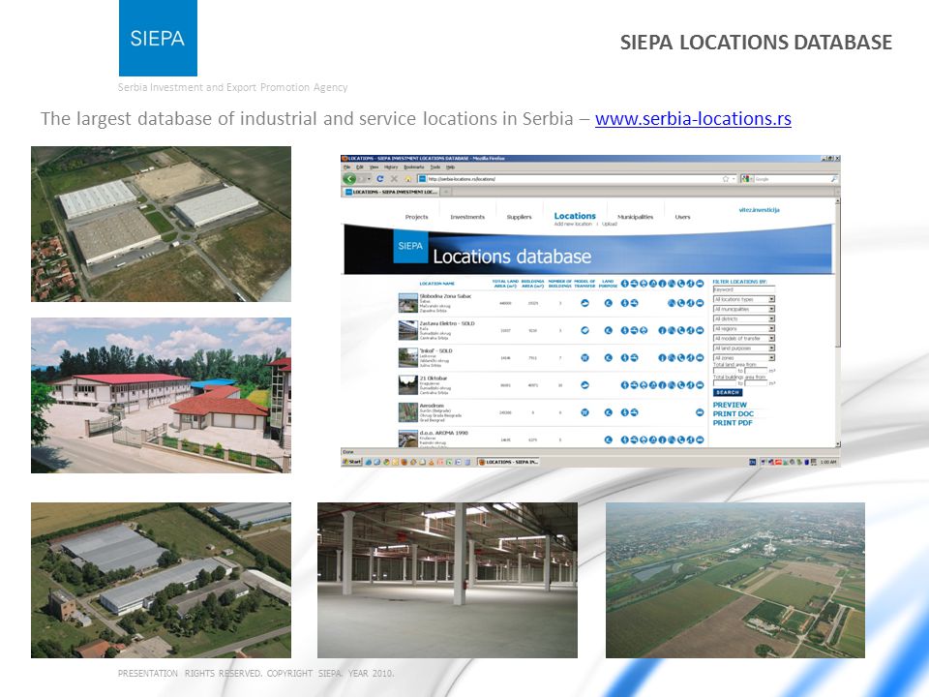Click thumbnail photo of Aerodrom row
The width and height of the screenshot is (929, 697).
pyautogui.click(x=407, y=412)
